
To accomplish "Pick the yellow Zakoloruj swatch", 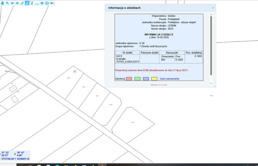I will point(154,78).
